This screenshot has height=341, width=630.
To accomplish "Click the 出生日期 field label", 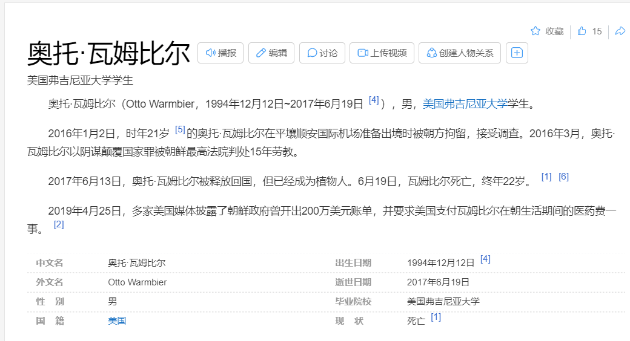I will coord(353,263).
